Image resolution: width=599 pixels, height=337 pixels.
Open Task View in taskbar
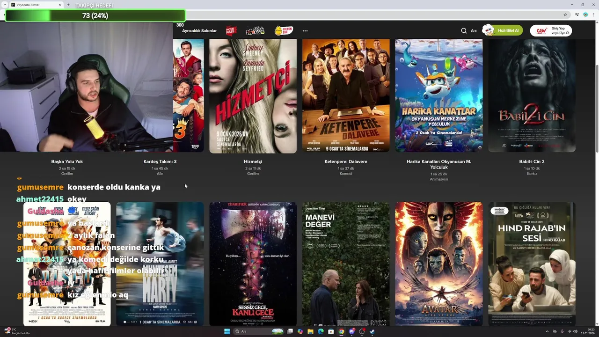pos(290,331)
